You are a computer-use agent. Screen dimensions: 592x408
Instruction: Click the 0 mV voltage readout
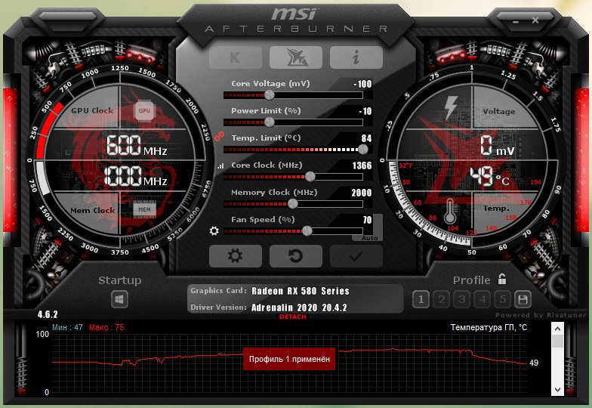497,146
